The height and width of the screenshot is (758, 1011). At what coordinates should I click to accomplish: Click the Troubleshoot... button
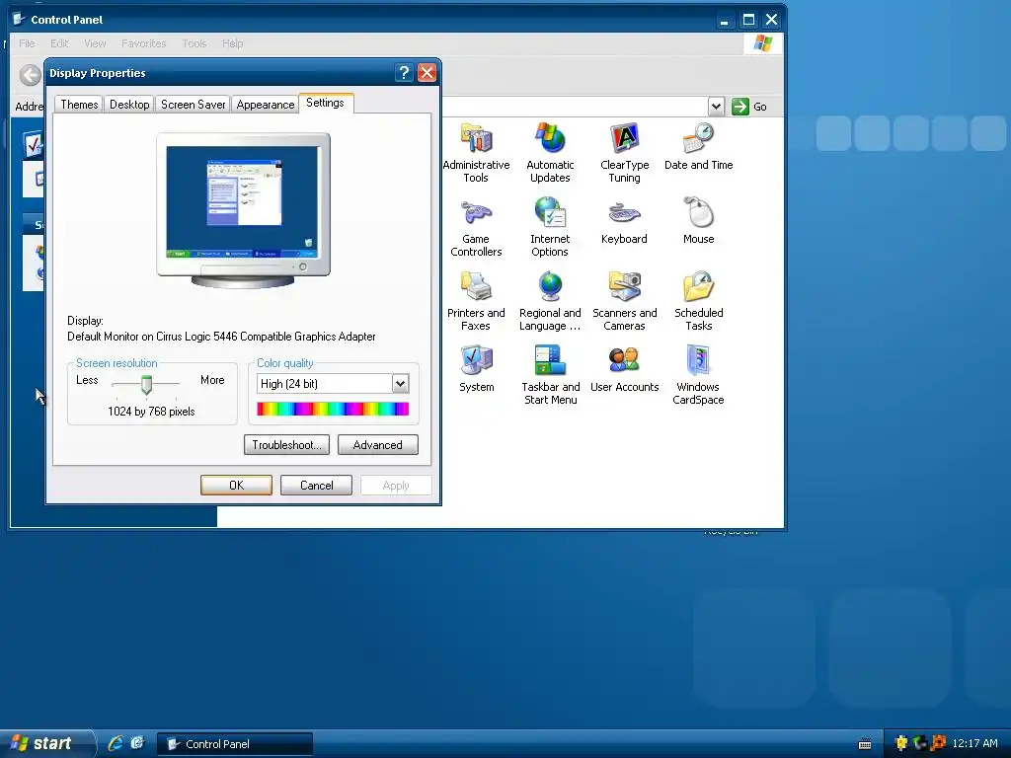coord(286,445)
